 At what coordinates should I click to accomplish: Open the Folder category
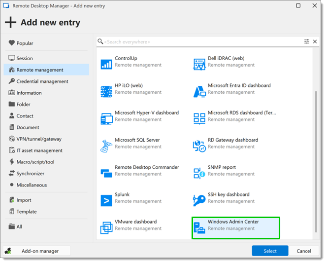pos(46,104)
